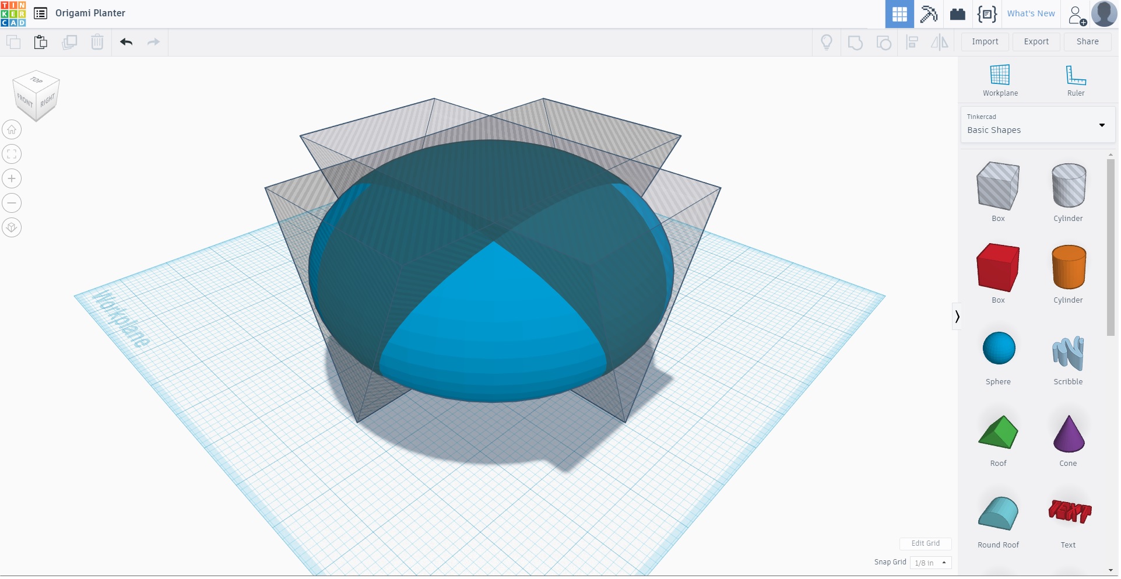
Task: Open the user profile avatar
Action: 1104,13
